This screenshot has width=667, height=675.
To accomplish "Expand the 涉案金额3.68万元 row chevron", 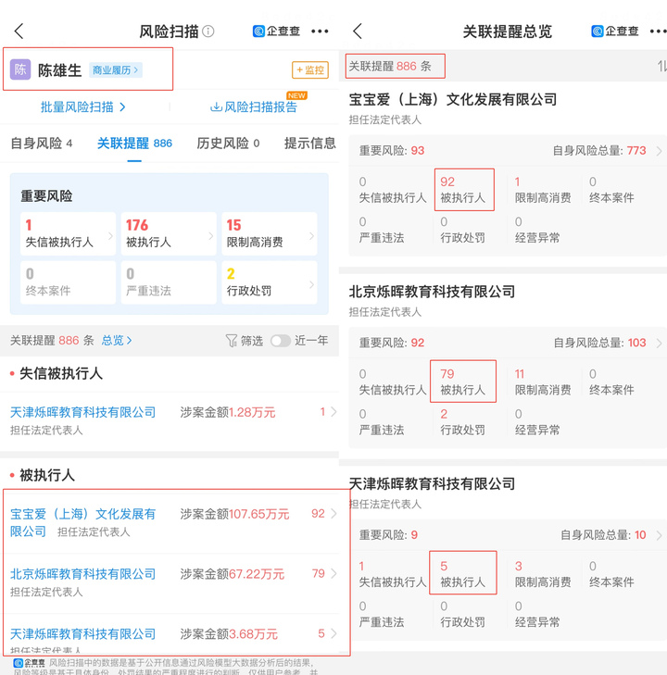I will point(333,633).
